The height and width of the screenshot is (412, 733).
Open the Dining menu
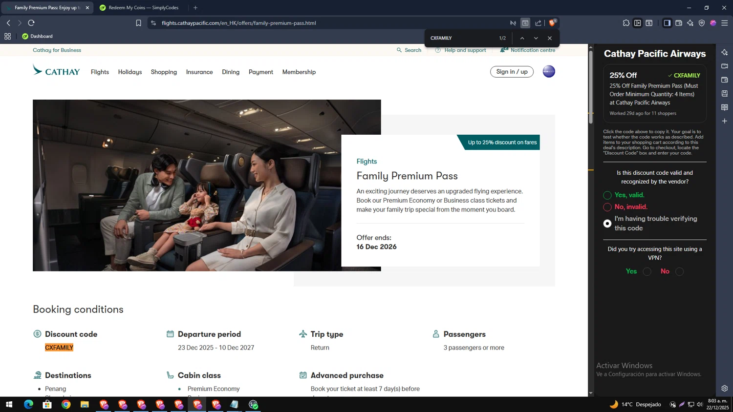coord(231,72)
